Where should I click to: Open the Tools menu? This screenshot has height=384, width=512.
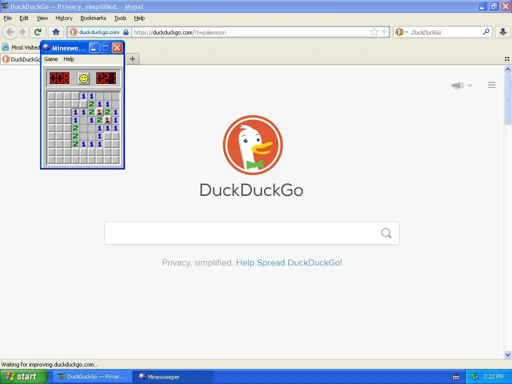[120, 18]
